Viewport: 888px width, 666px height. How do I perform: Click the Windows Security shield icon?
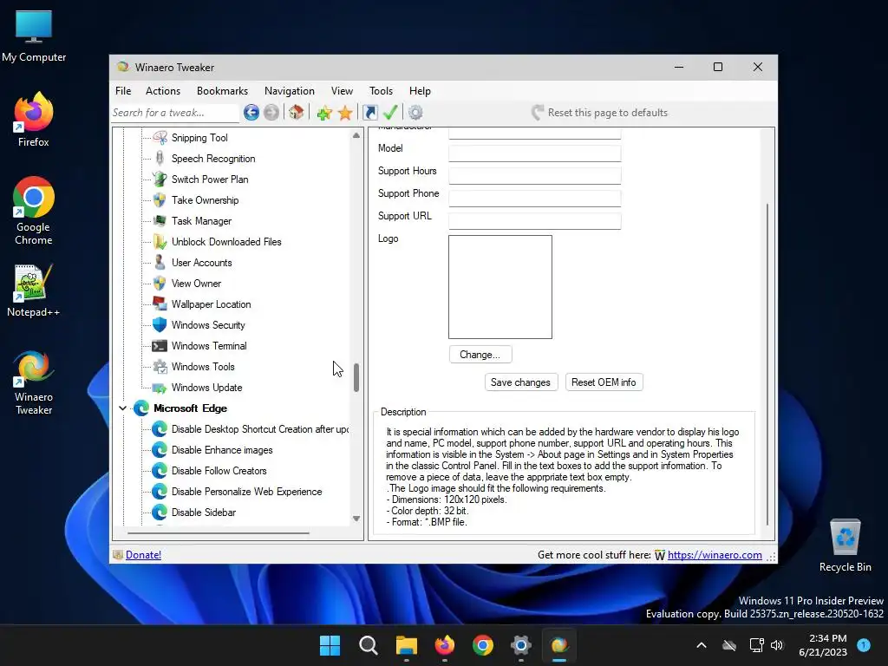pyautogui.click(x=160, y=325)
